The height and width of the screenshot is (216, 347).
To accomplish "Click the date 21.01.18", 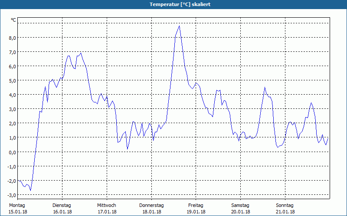I will [285, 212].
